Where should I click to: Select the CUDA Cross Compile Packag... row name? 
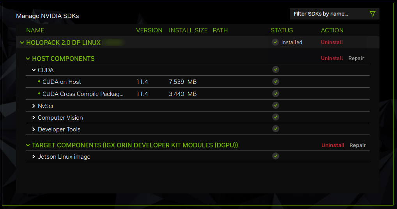click(x=83, y=94)
